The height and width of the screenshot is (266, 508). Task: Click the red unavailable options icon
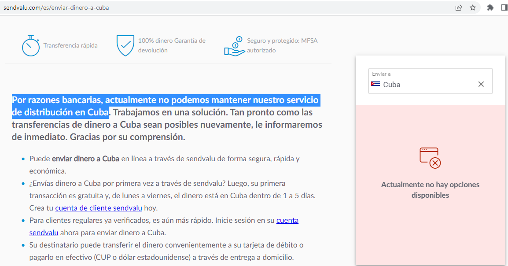tap(430, 158)
